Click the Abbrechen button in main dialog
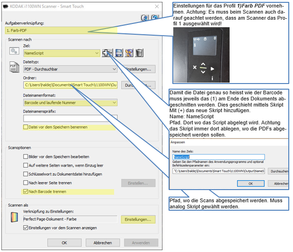Screen dimensions: 293x252 click(x=102, y=243)
